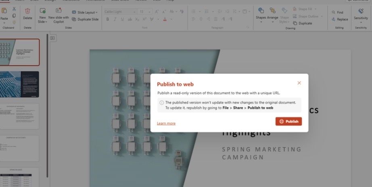Click the Align text vertical icon
This screenshot has height=187, width=372.
[245, 11]
